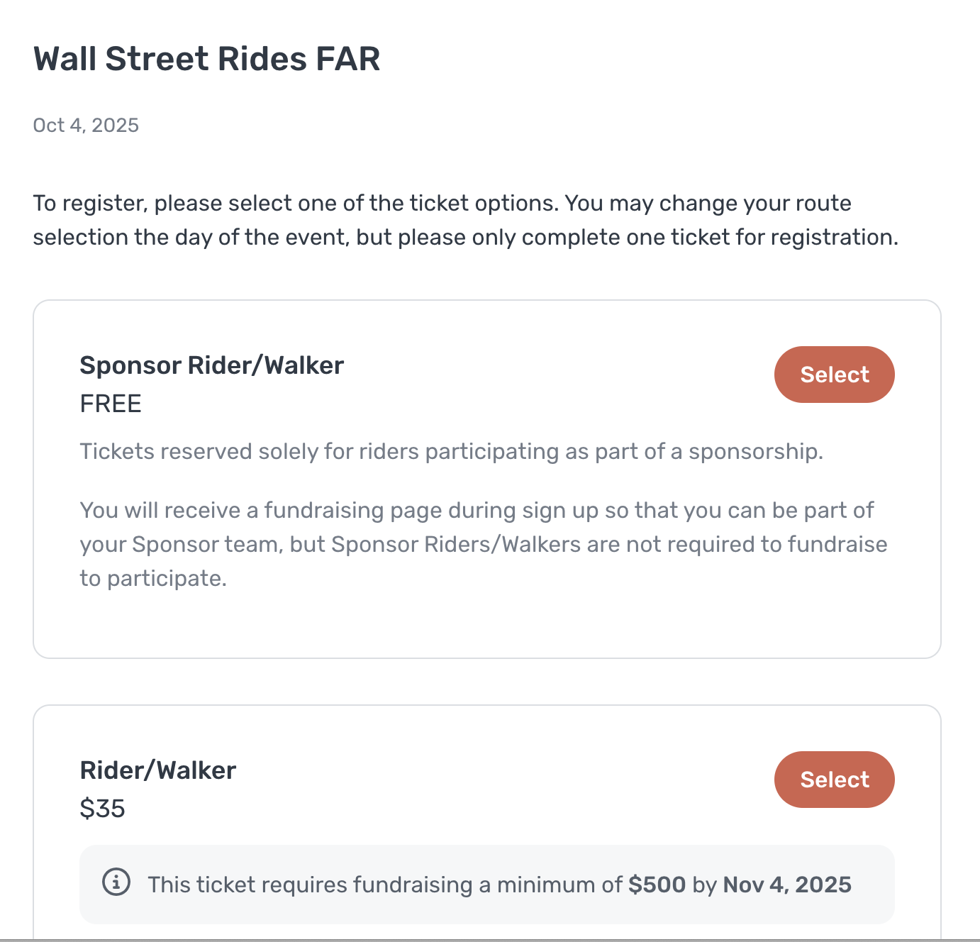Screen dimensions: 980x942
Task: Click the "to participate." closing line
Action: tap(153, 579)
